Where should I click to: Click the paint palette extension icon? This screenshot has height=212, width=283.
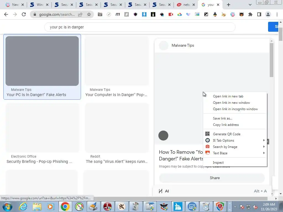click(224, 14)
